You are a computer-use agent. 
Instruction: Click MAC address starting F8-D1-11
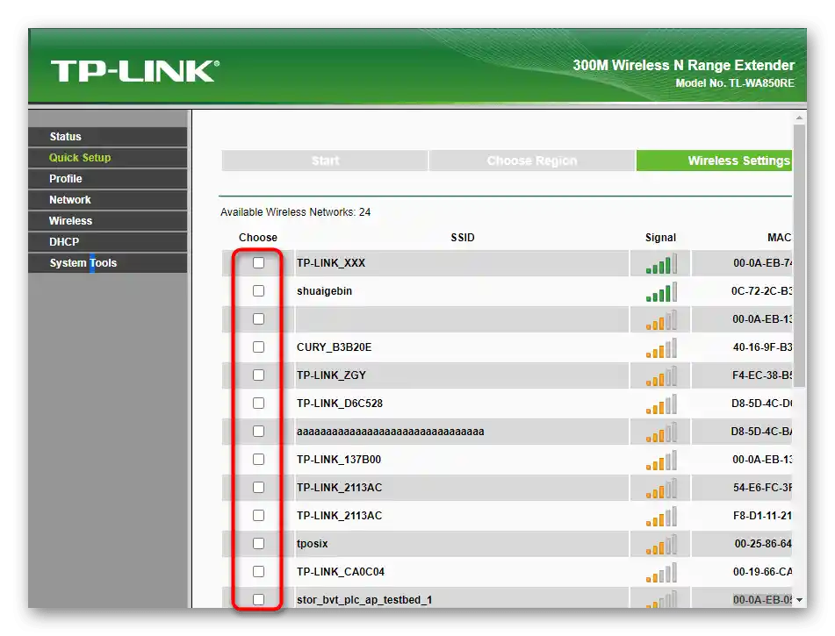761,516
